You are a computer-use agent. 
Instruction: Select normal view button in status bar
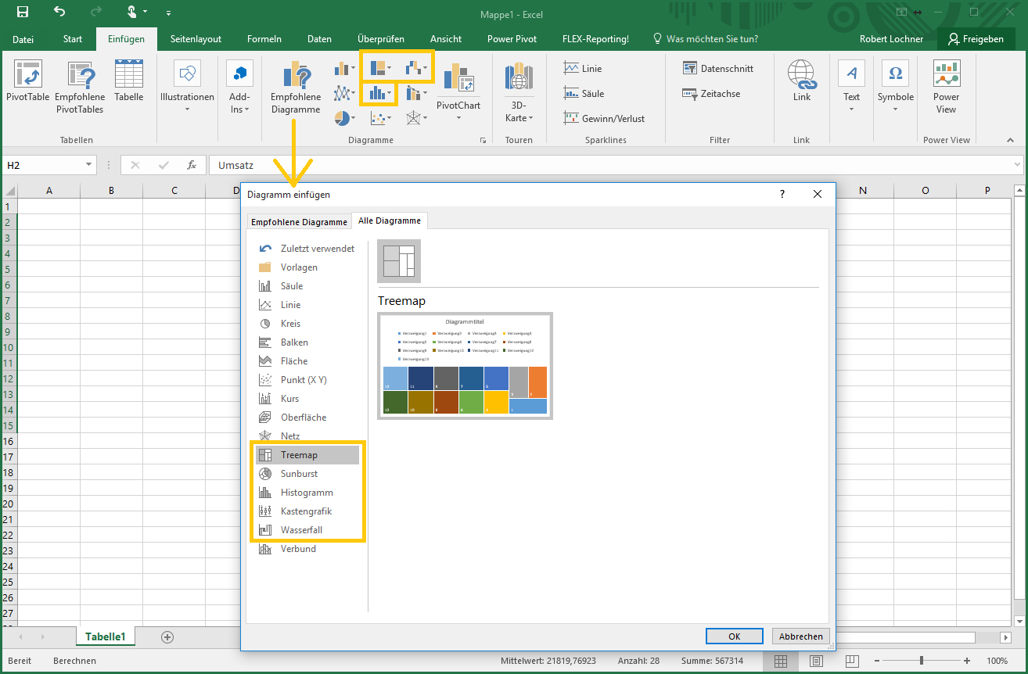tap(780, 661)
